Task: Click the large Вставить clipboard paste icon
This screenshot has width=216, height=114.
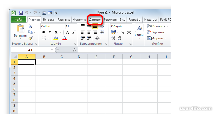Action: (x=20, y=28)
